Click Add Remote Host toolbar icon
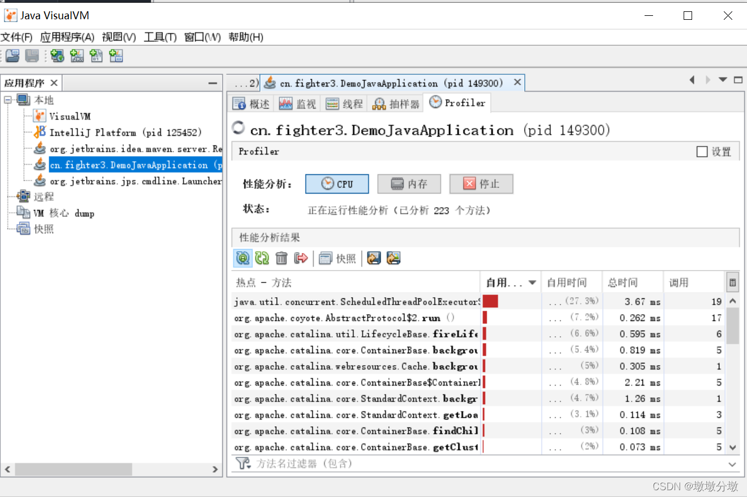 [x=57, y=55]
